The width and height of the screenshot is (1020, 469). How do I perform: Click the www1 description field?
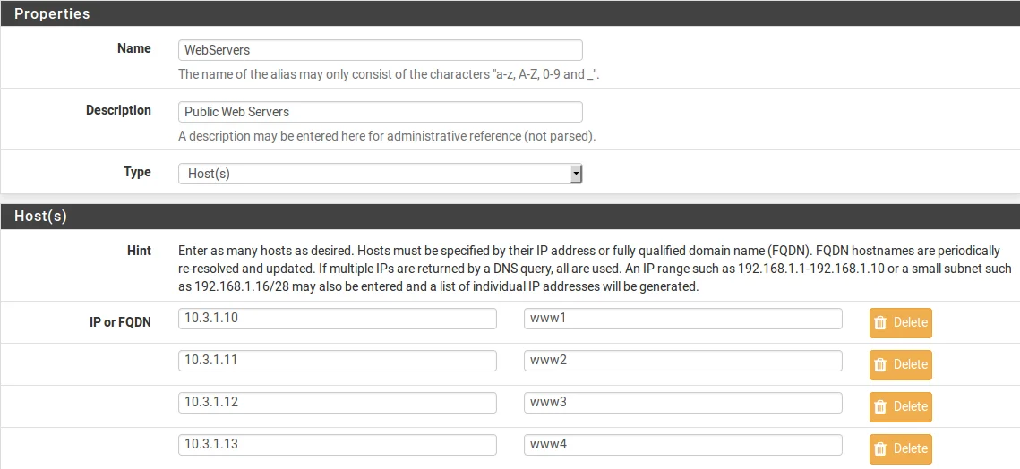(682, 319)
